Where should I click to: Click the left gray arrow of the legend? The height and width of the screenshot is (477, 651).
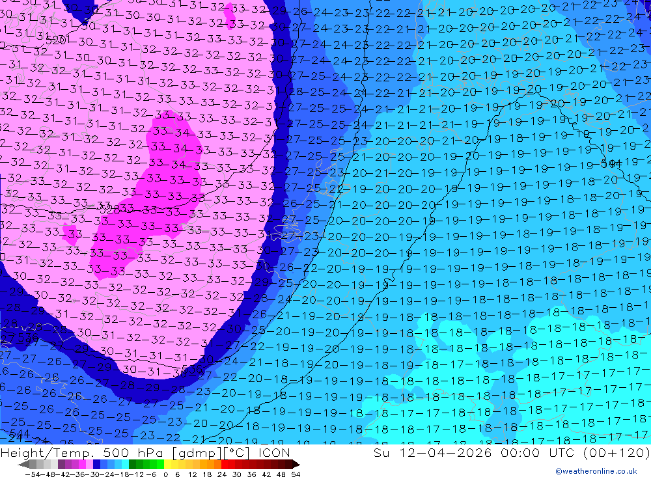23,464
